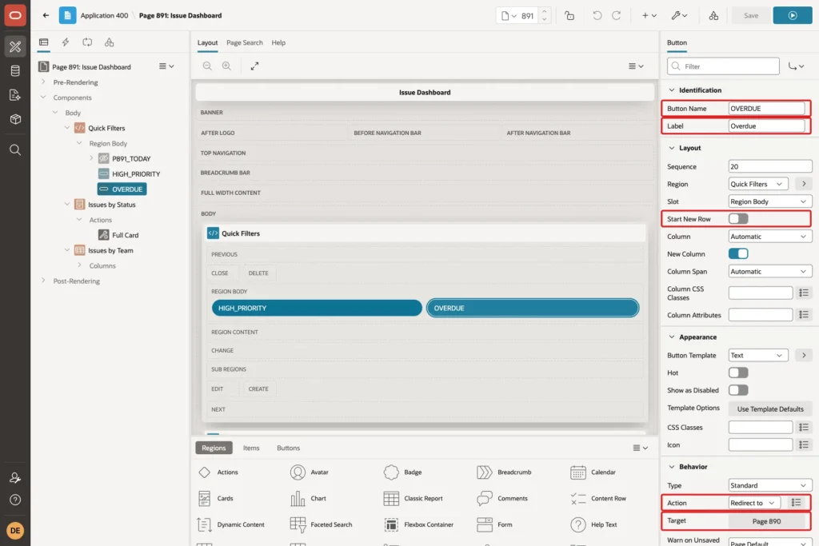The image size is (819, 546).
Task: Open the Utilities wrench menu
Action: 679,16
